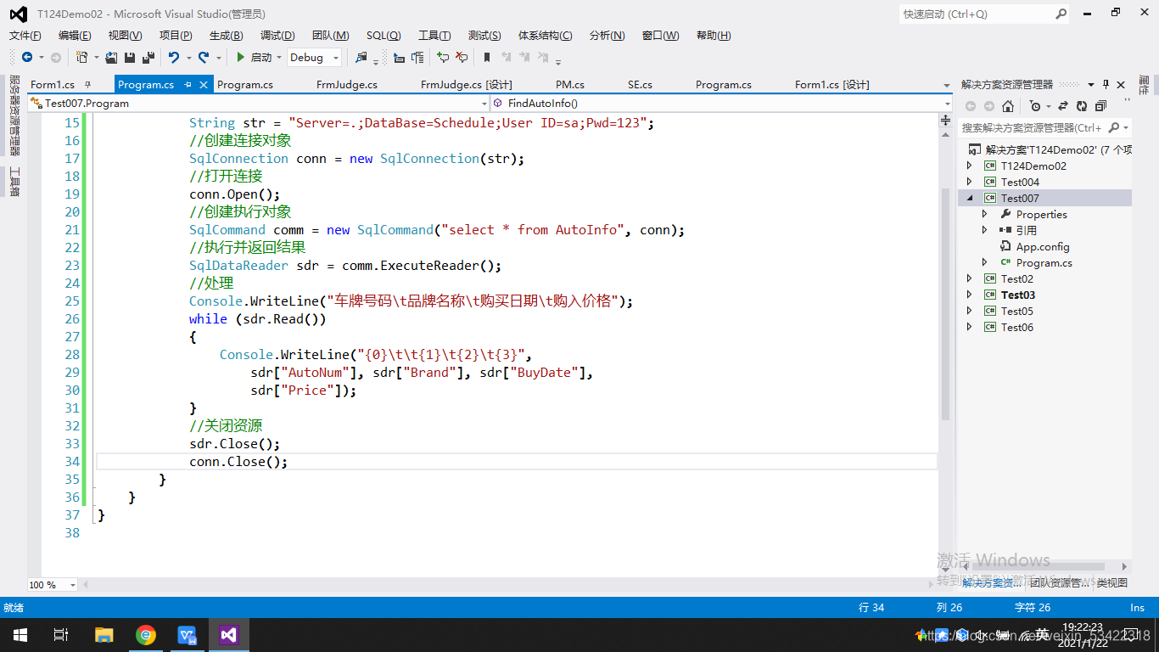
Task: Click the Solution Explorer search field
Action: pos(1033,127)
